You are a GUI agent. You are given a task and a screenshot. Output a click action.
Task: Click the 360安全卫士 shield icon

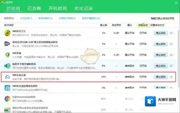(8, 33)
